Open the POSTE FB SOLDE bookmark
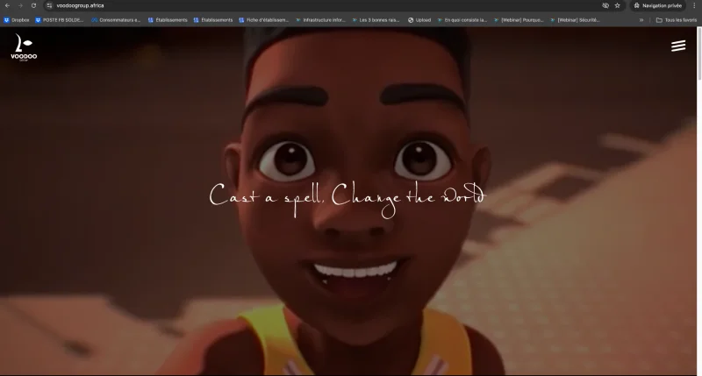The image size is (702, 376). tap(60, 19)
